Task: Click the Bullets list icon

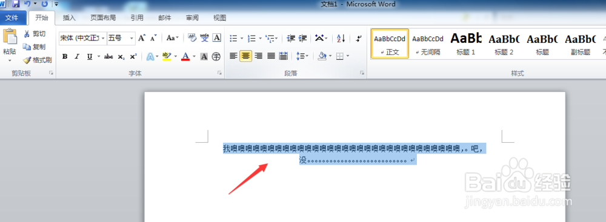Action: [x=233, y=38]
